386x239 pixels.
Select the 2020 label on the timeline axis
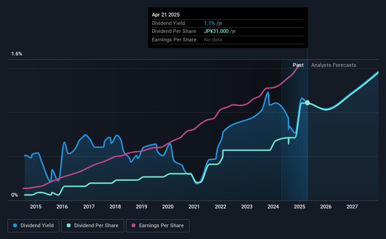pyautogui.click(x=168, y=207)
